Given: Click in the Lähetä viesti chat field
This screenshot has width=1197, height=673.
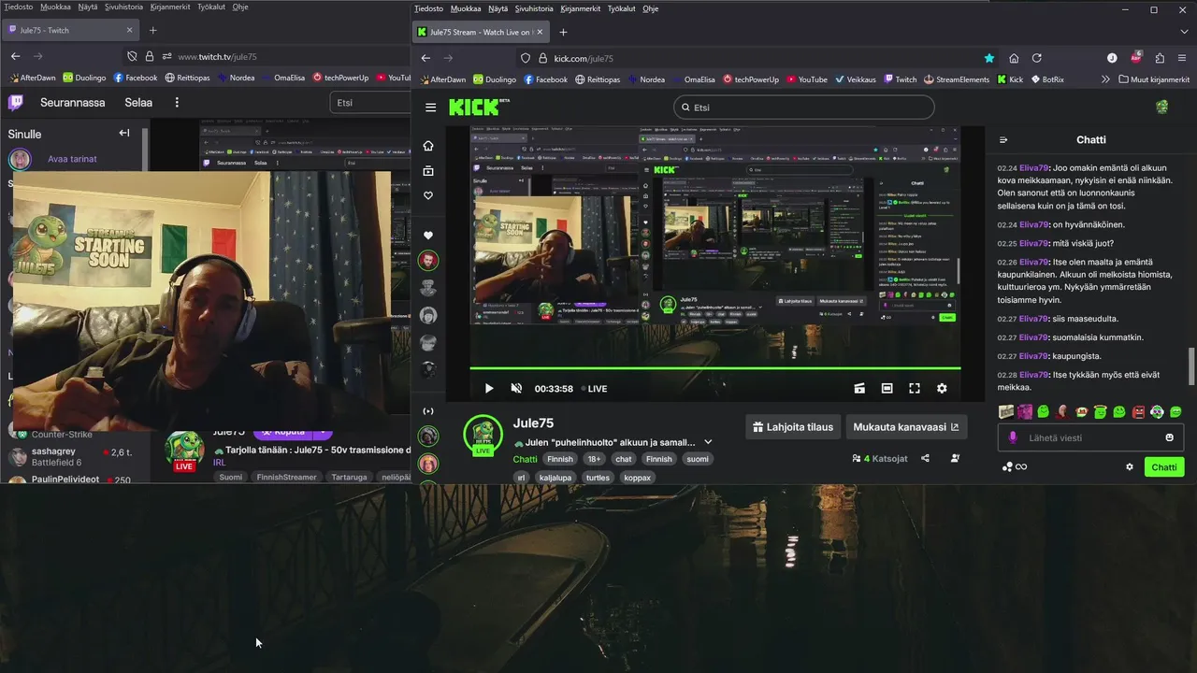Looking at the screenshot, I should 1089,437.
